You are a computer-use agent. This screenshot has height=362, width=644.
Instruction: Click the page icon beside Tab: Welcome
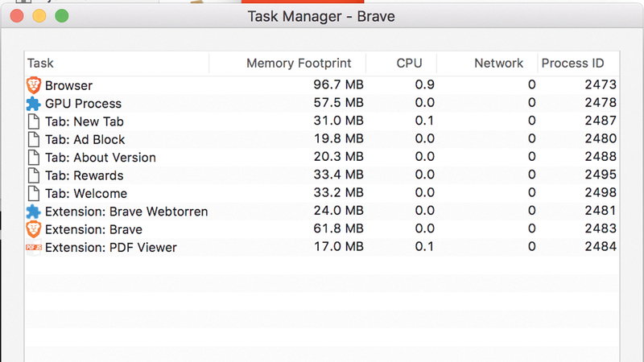coord(33,193)
